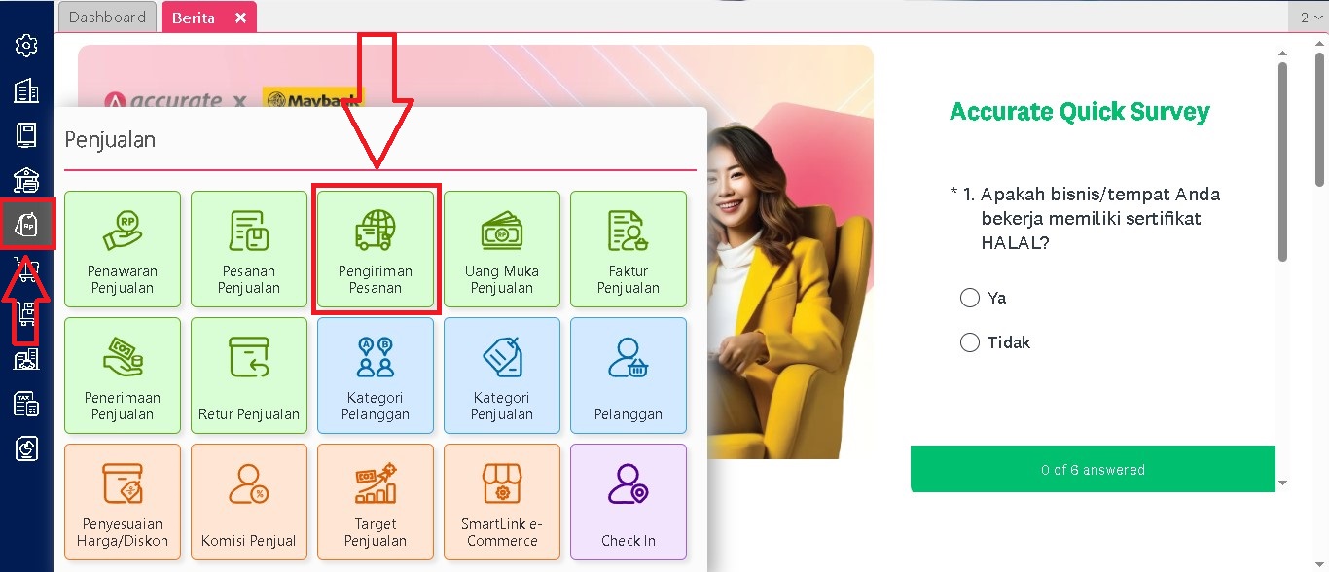1329x572 pixels.
Task: Open Faktur Penjualan module
Action: coord(629,249)
